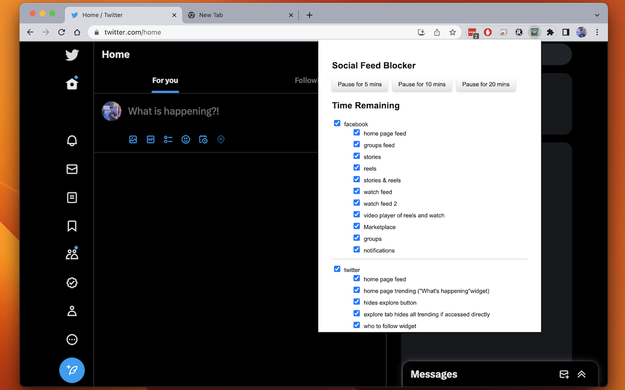
Task: Click the compose tweet feather button
Action: pyautogui.click(x=72, y=370)
